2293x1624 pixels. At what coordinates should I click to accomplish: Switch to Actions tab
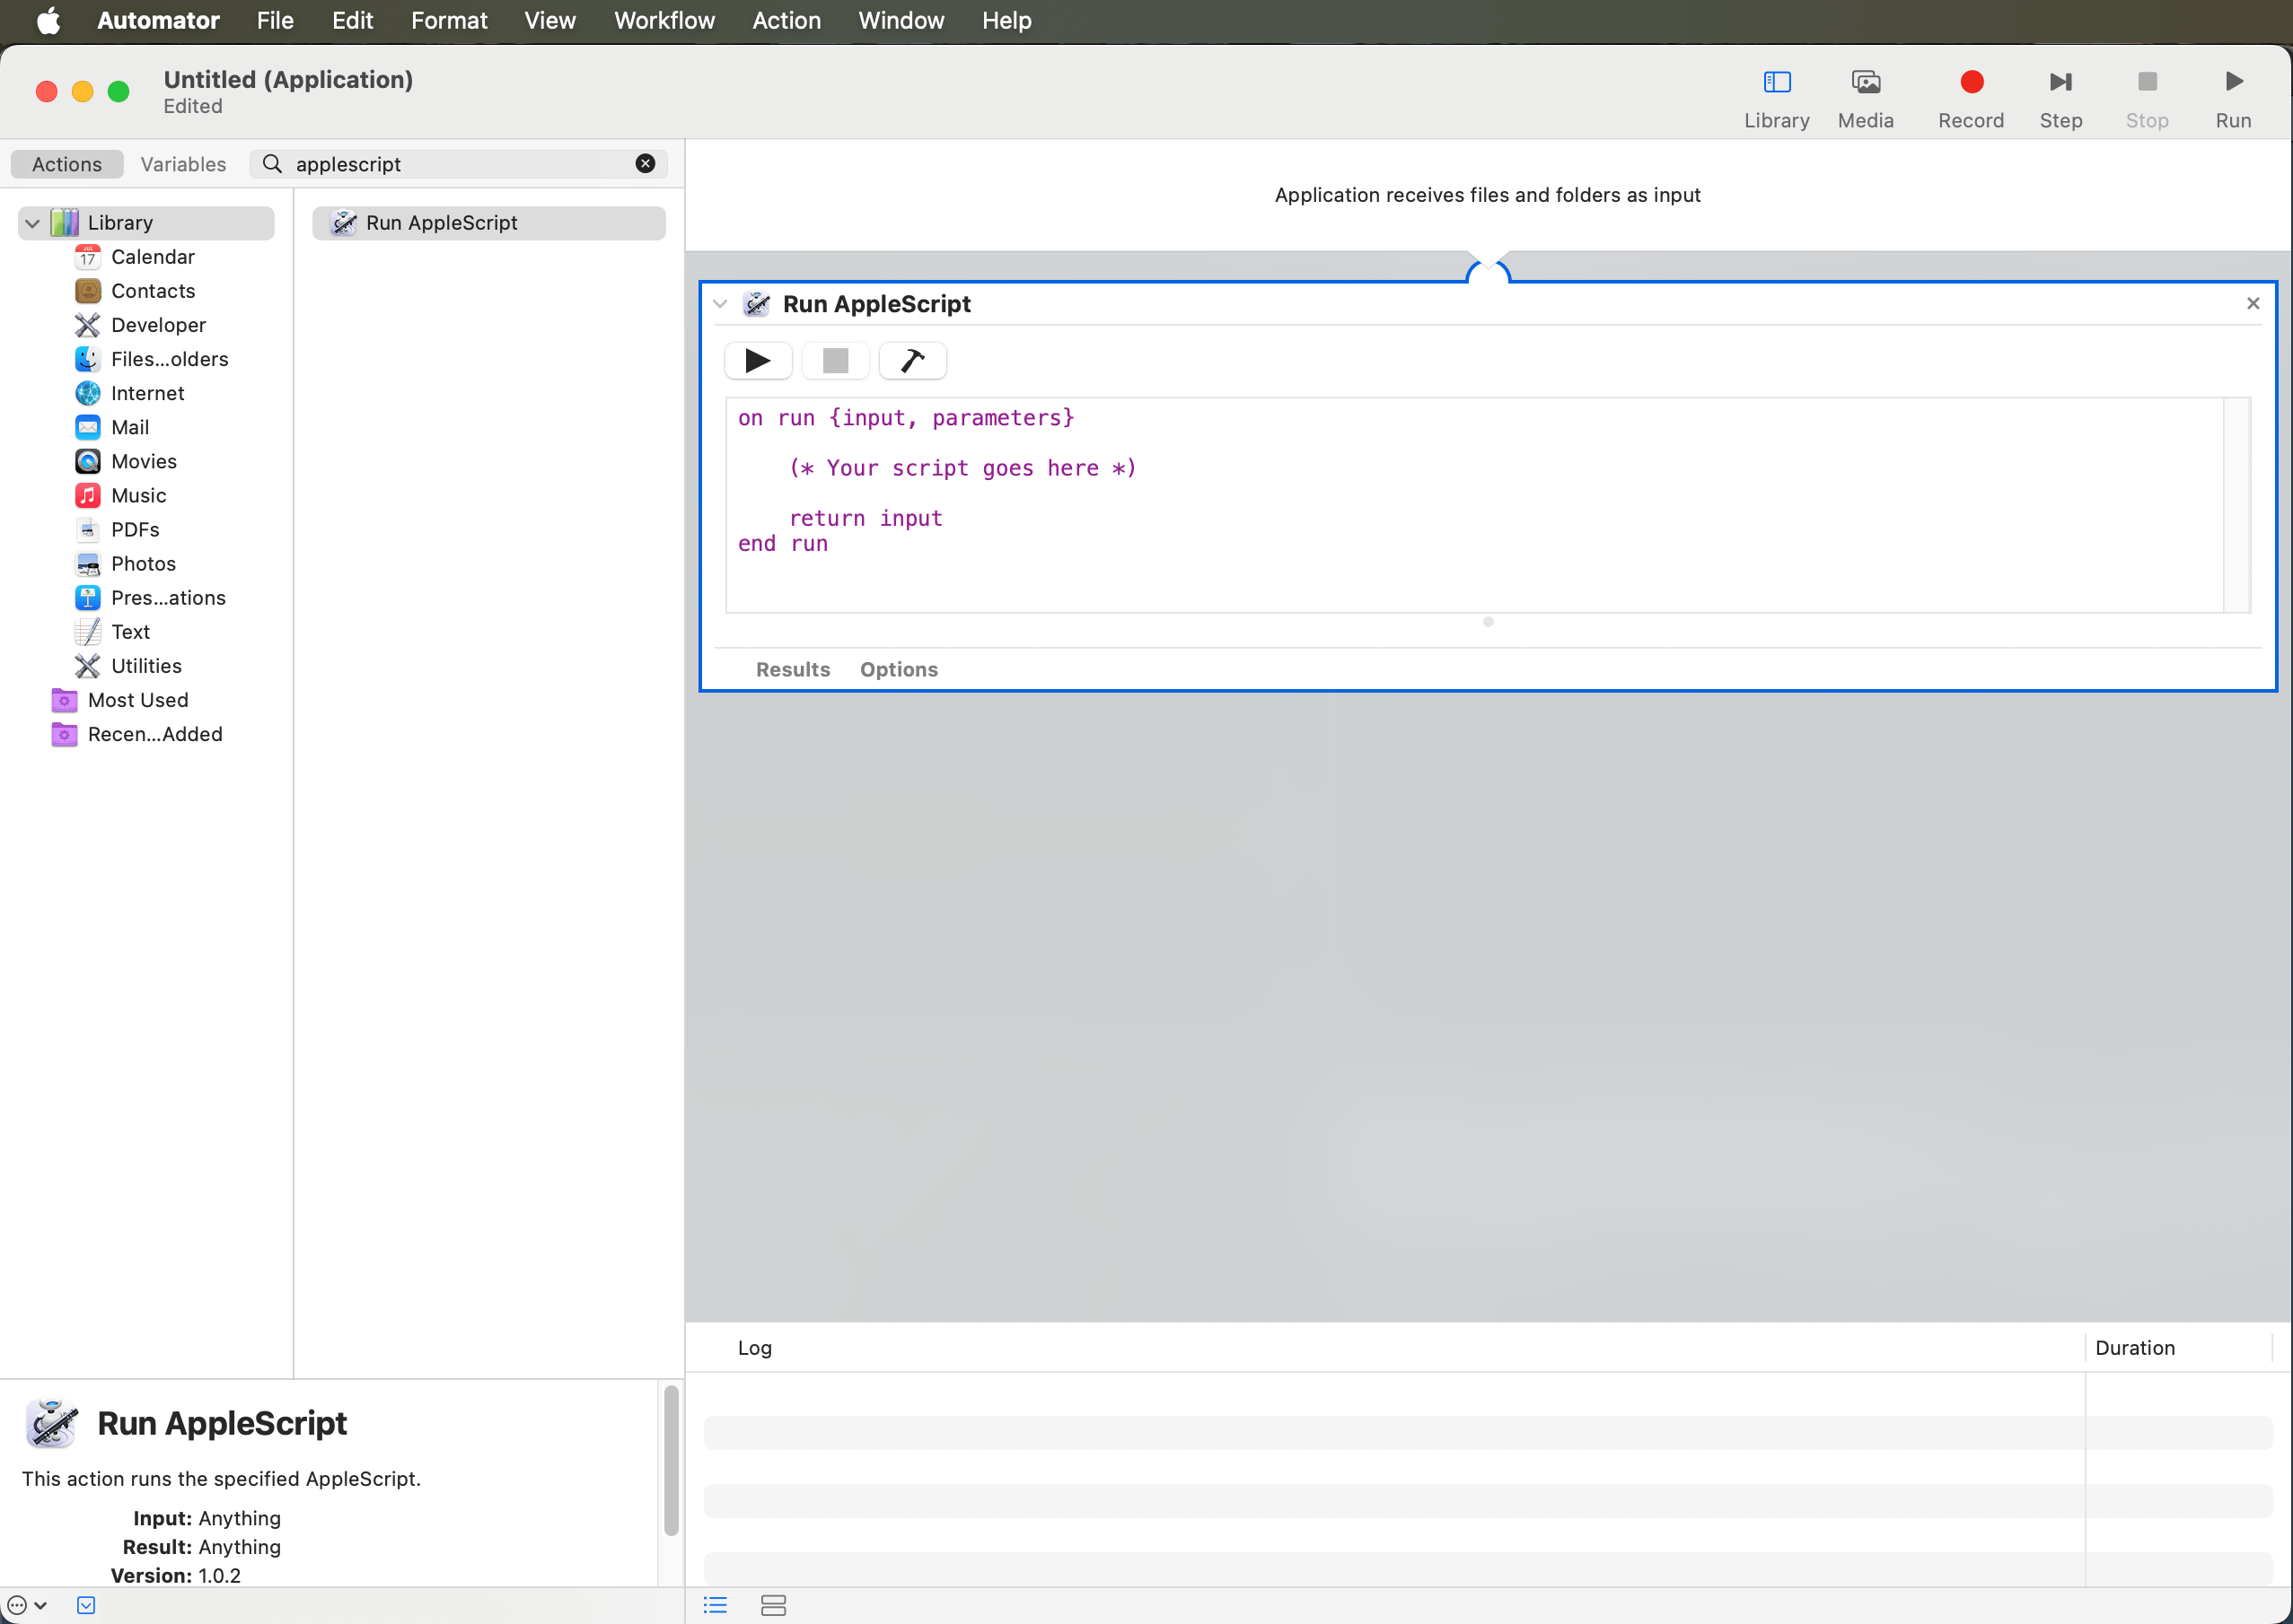tap(67, 164)
